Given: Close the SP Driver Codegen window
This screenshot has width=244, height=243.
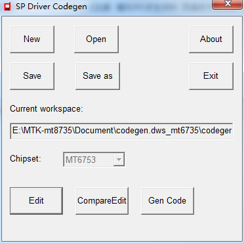Looking at the screenshot, I should 228,4.
